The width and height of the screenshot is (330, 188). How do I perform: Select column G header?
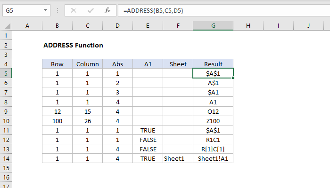213,26
